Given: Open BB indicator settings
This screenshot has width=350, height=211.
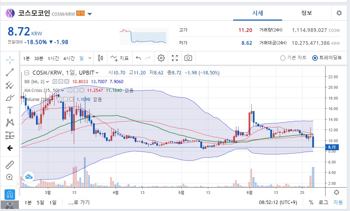Looking at the screenshot, I should coord(61,82).
